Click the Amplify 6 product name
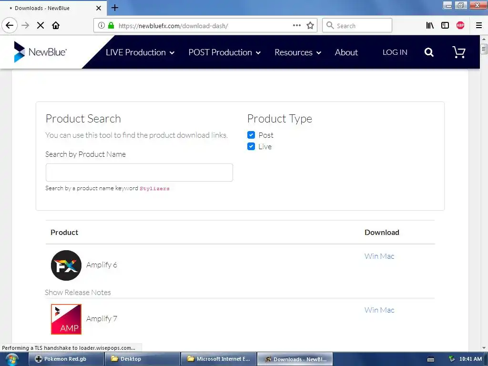 pos(102,265)
